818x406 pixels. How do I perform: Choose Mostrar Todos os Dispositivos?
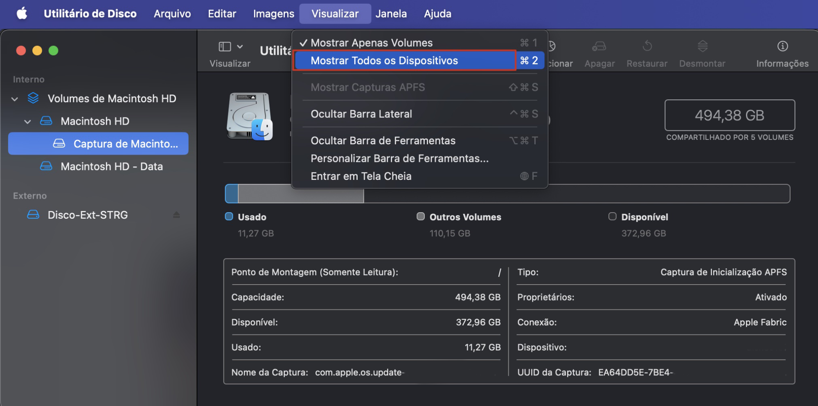(419, 61)
